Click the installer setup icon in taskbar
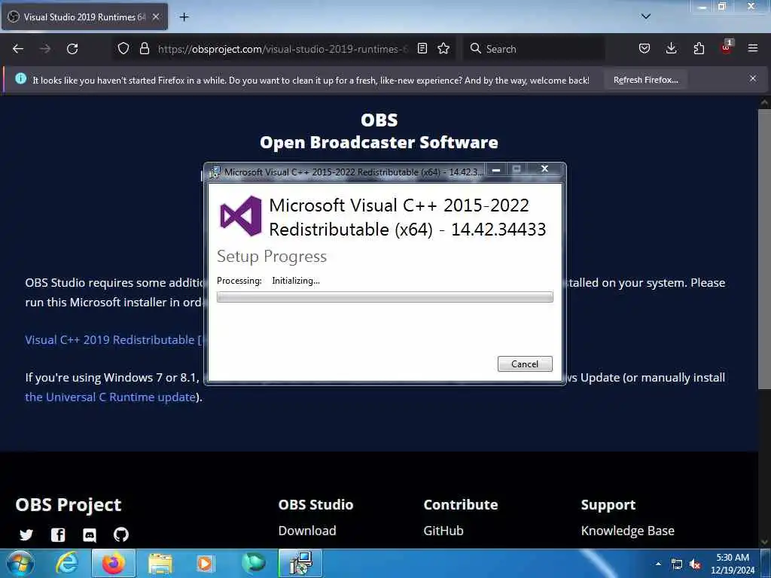Image resolution: width=771 pixels, height=578 pixels. [x=301, y=563]
